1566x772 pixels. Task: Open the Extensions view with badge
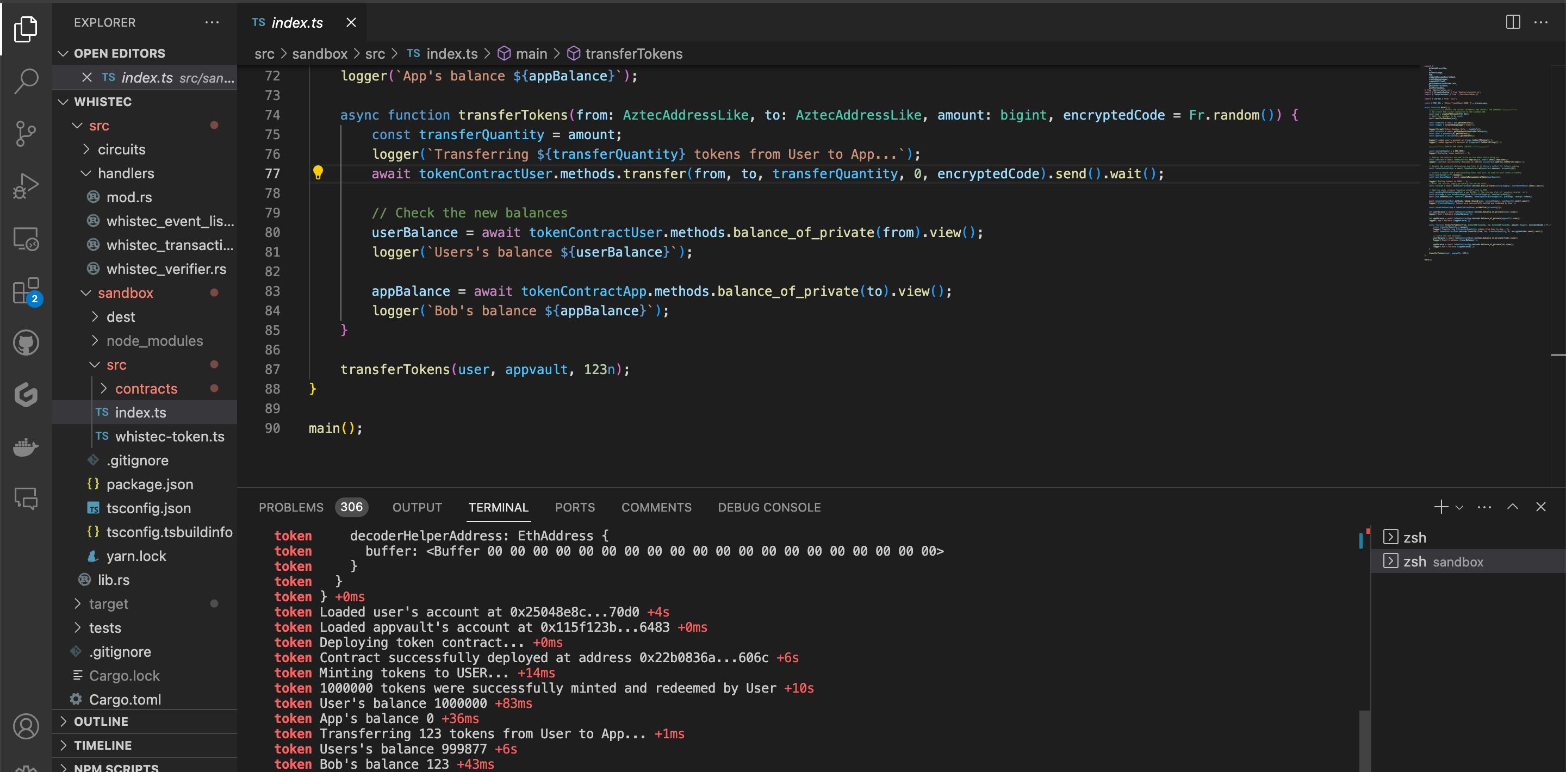coord(26,291)
